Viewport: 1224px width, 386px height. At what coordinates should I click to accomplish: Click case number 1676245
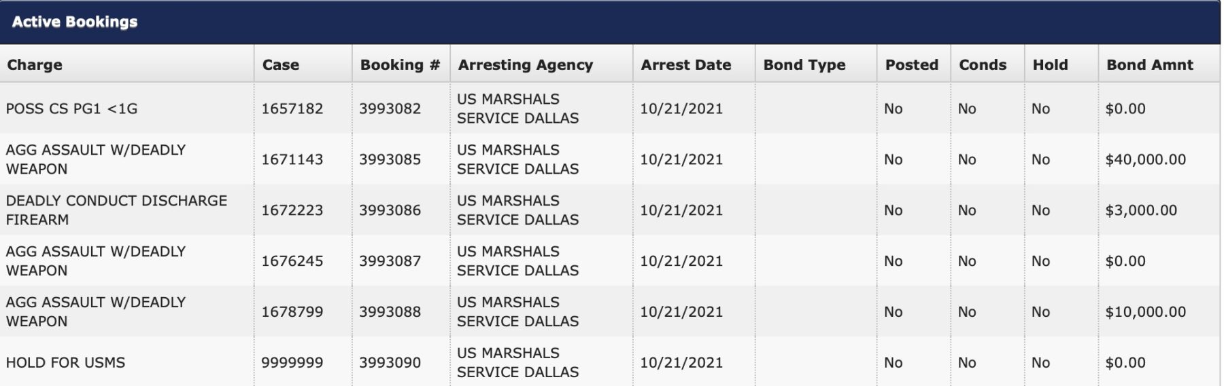[x=292, y=261]
